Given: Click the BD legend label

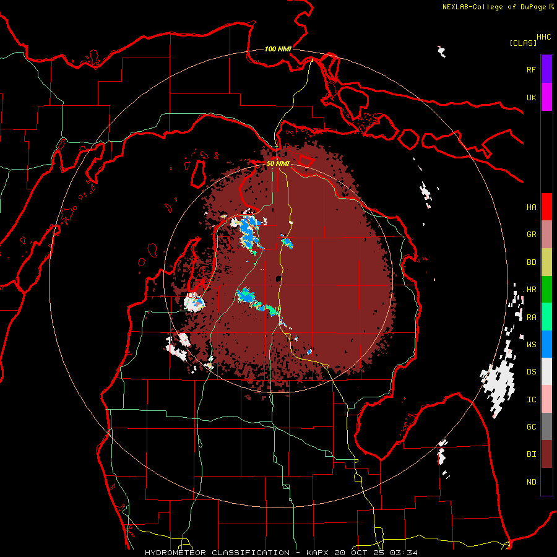Looking at the screenshot, I should coord(531,262).
